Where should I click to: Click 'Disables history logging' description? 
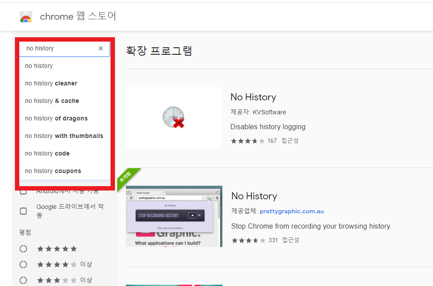[x=268, y=127]
